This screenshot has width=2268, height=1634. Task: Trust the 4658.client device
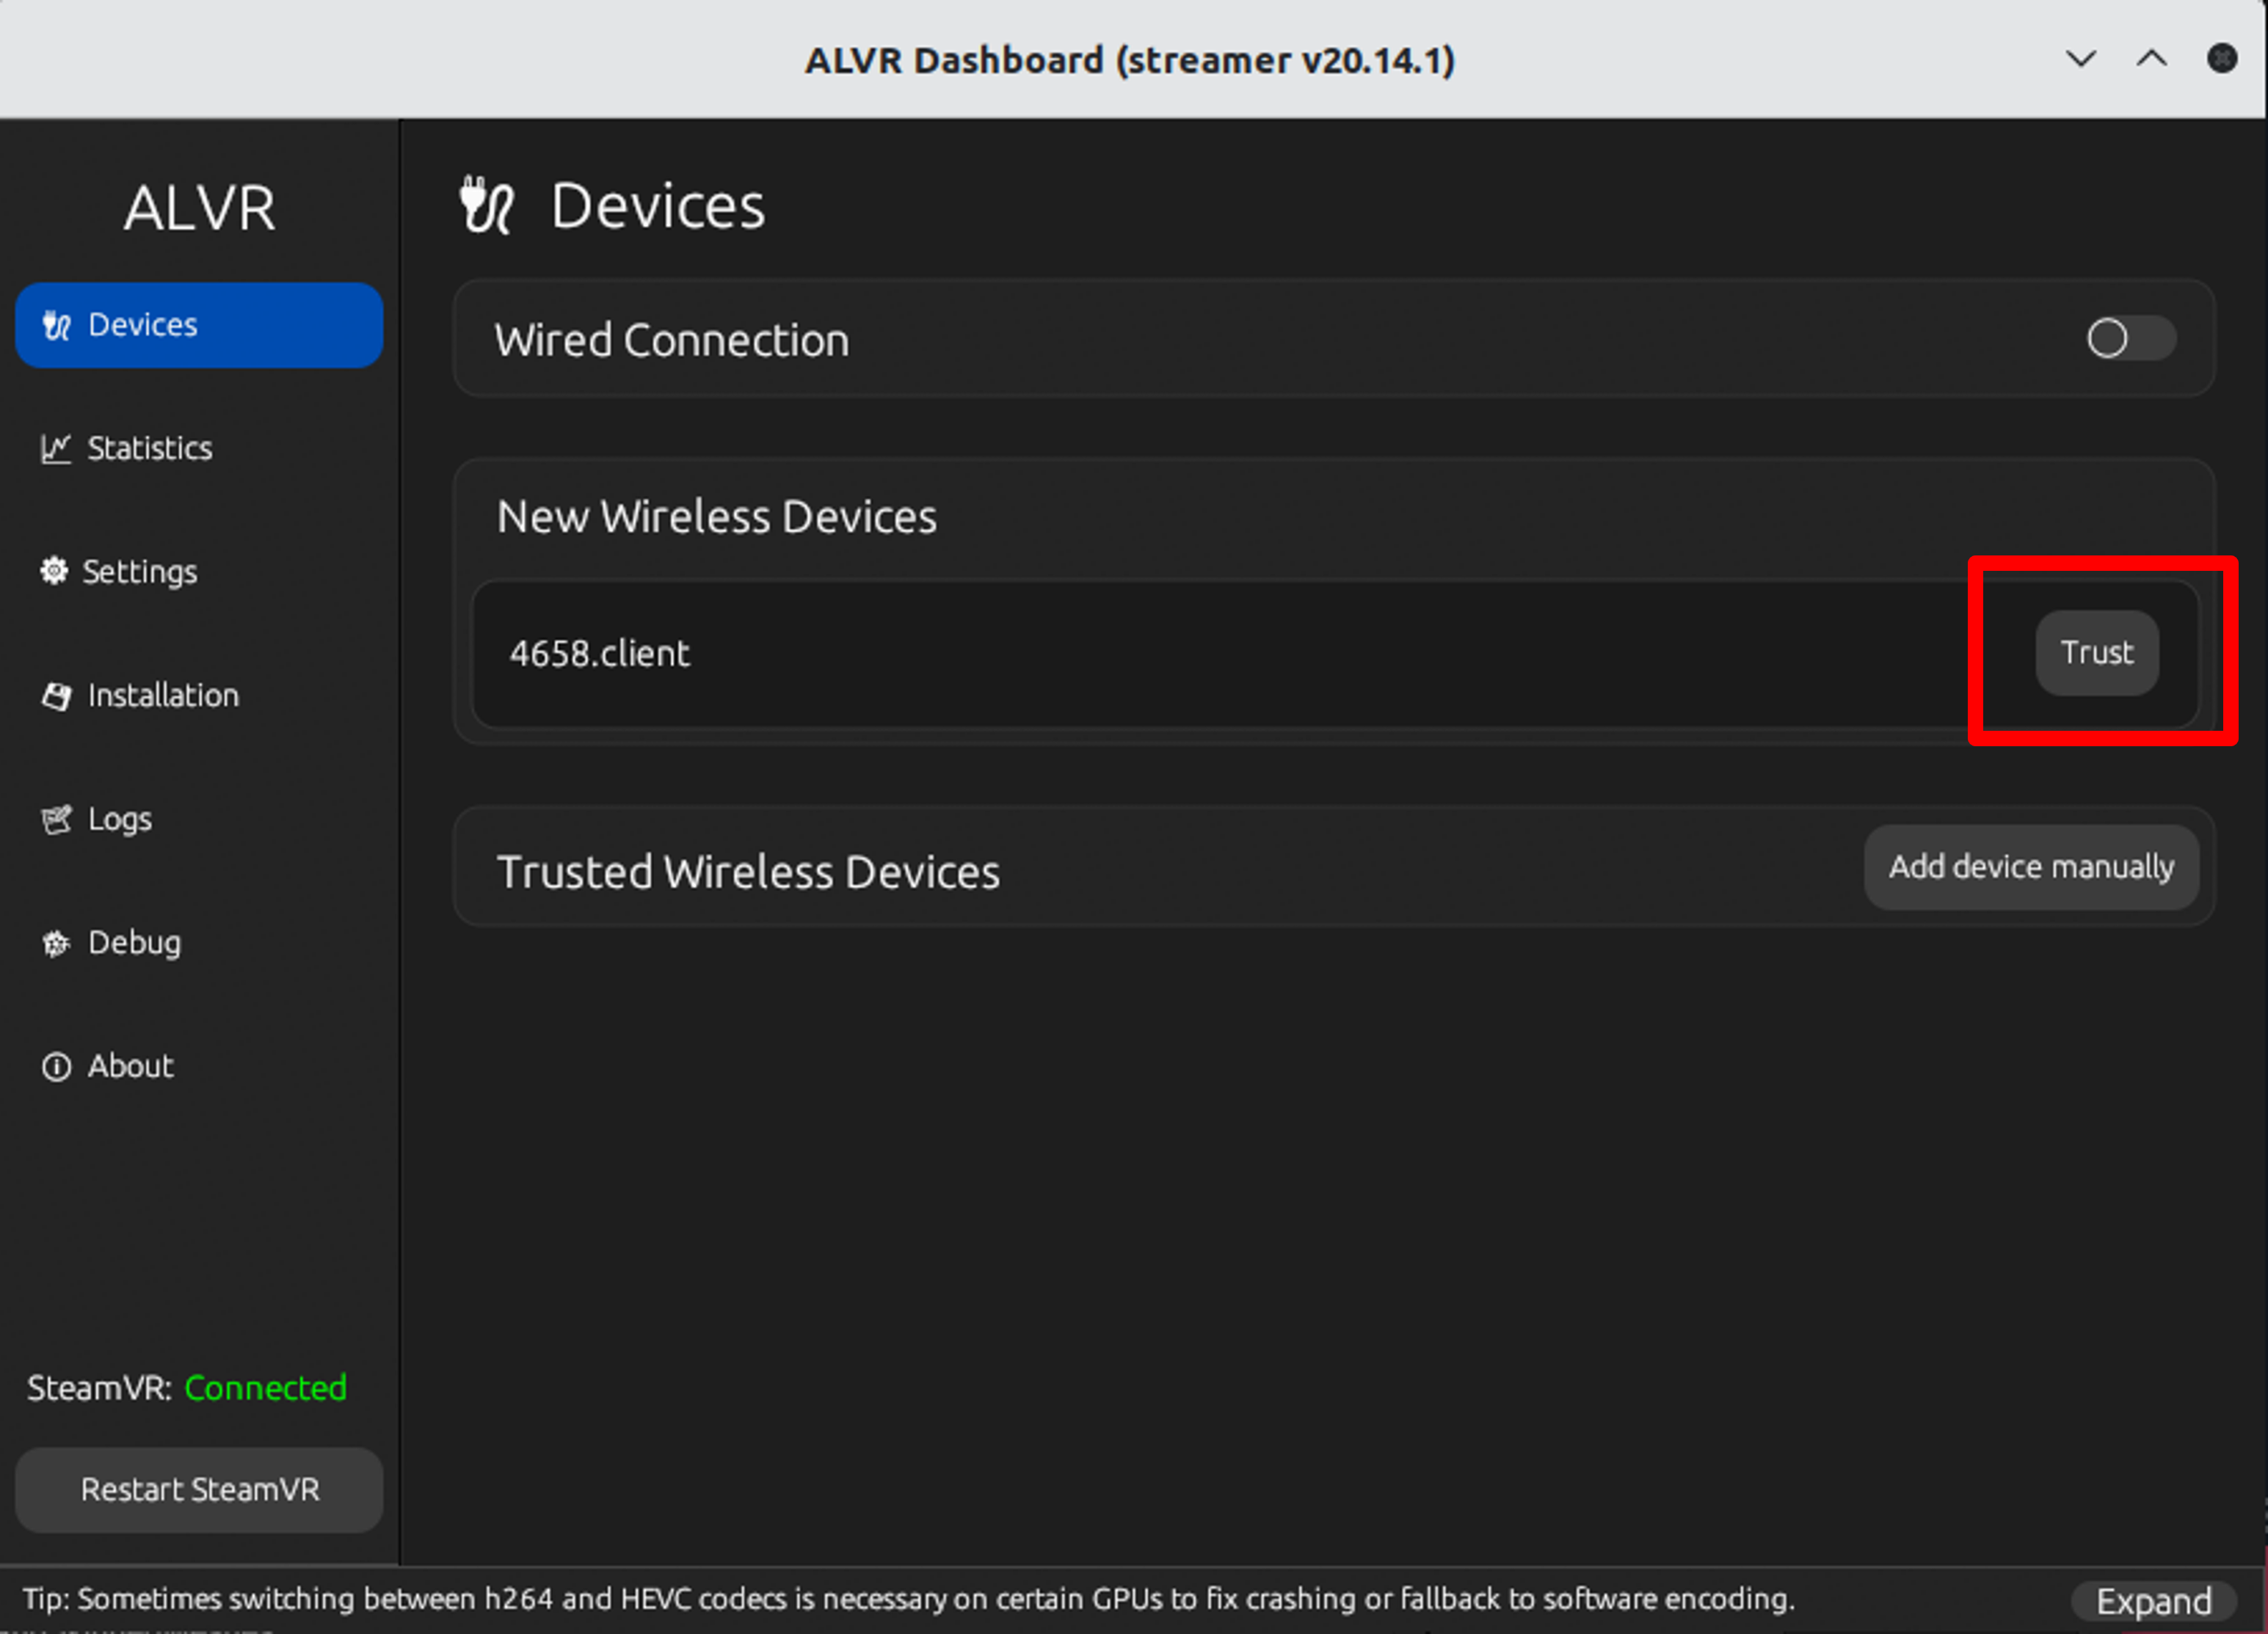coord(2097,654)
